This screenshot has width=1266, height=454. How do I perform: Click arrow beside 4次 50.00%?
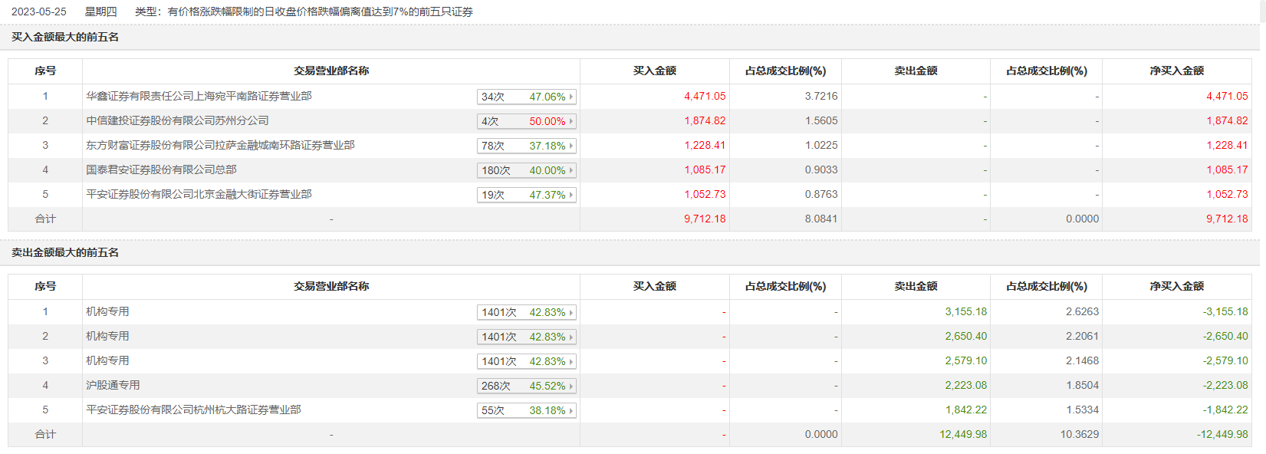[571, 121]
